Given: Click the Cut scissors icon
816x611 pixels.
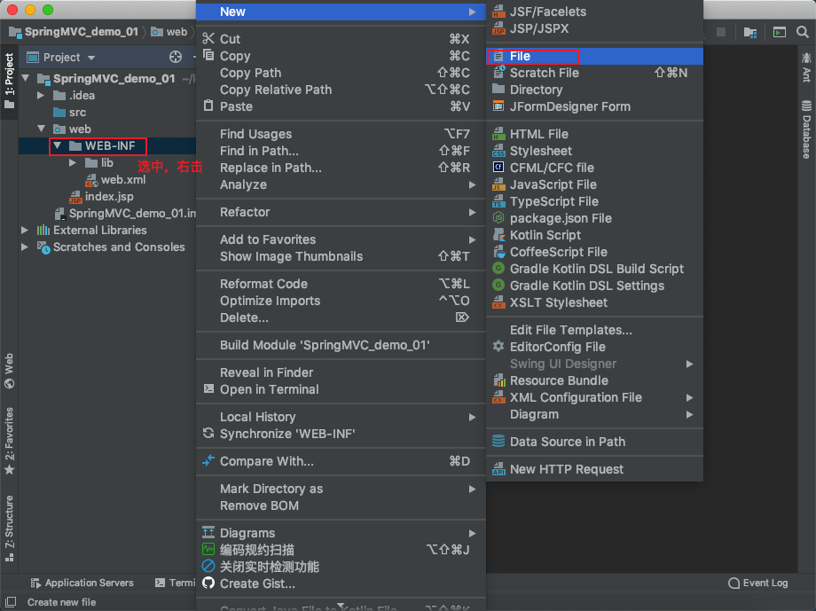Looking at the screenshot, I should (x=208, y=38).
